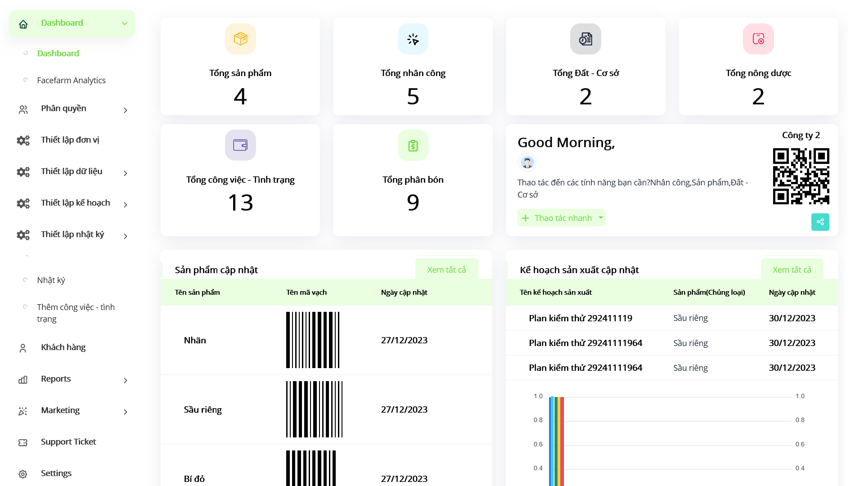Expand the Reports submenu chevron
Viewport: 864px width, 486px height.
click(x=126, y=380)
